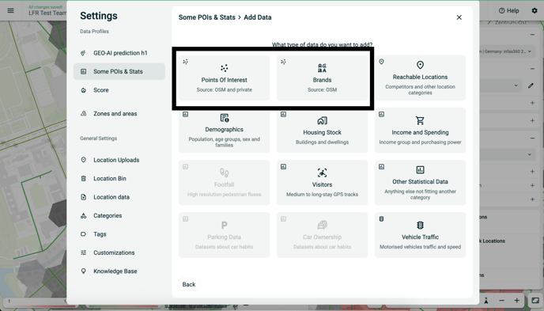The image size is (544, 311).
Task: Choose Demographics data type card
Action: (224, 130)
